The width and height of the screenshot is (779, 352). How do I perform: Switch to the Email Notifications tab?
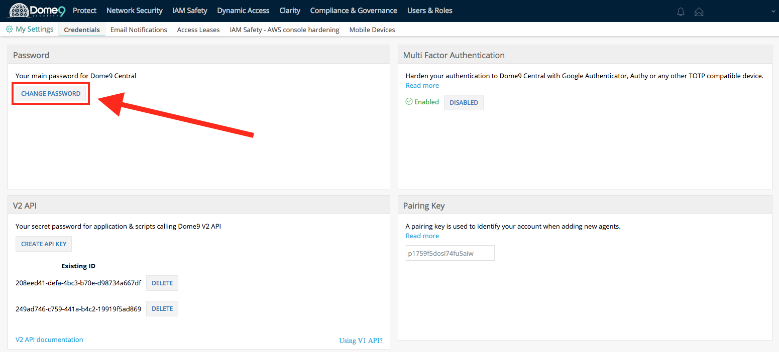click(x=139, y=30)
